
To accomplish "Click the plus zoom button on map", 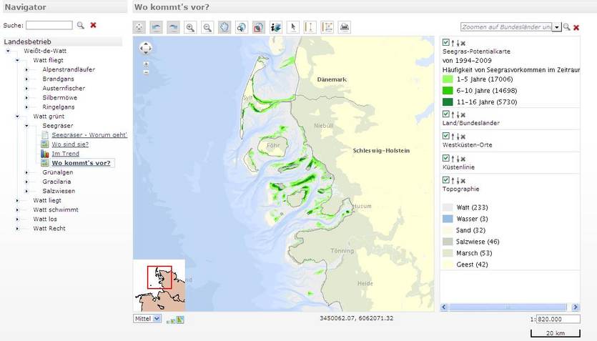I will coord(146,64).
